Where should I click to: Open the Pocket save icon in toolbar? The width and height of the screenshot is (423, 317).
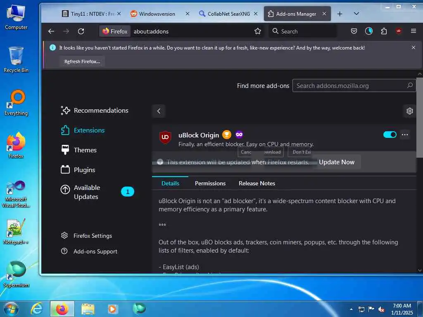coord(354,31)
